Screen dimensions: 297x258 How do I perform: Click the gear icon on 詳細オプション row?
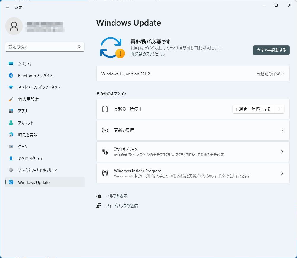pyautogui.click(x=105, y=152)
